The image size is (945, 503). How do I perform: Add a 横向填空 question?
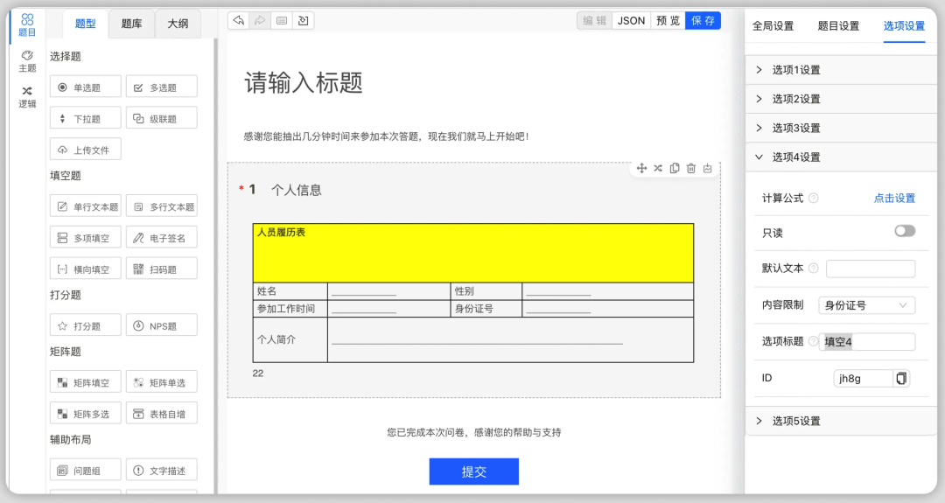(86, 269)
